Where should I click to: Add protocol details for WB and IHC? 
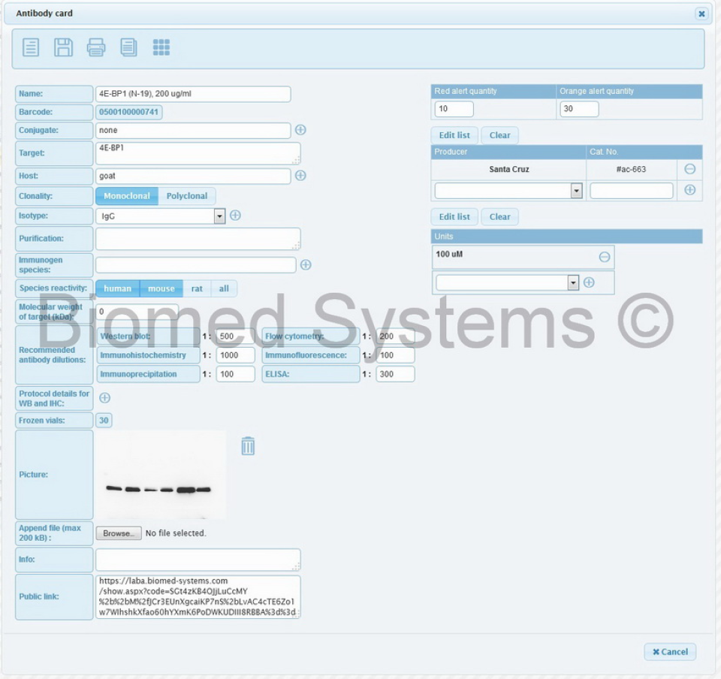click(104, 398)
